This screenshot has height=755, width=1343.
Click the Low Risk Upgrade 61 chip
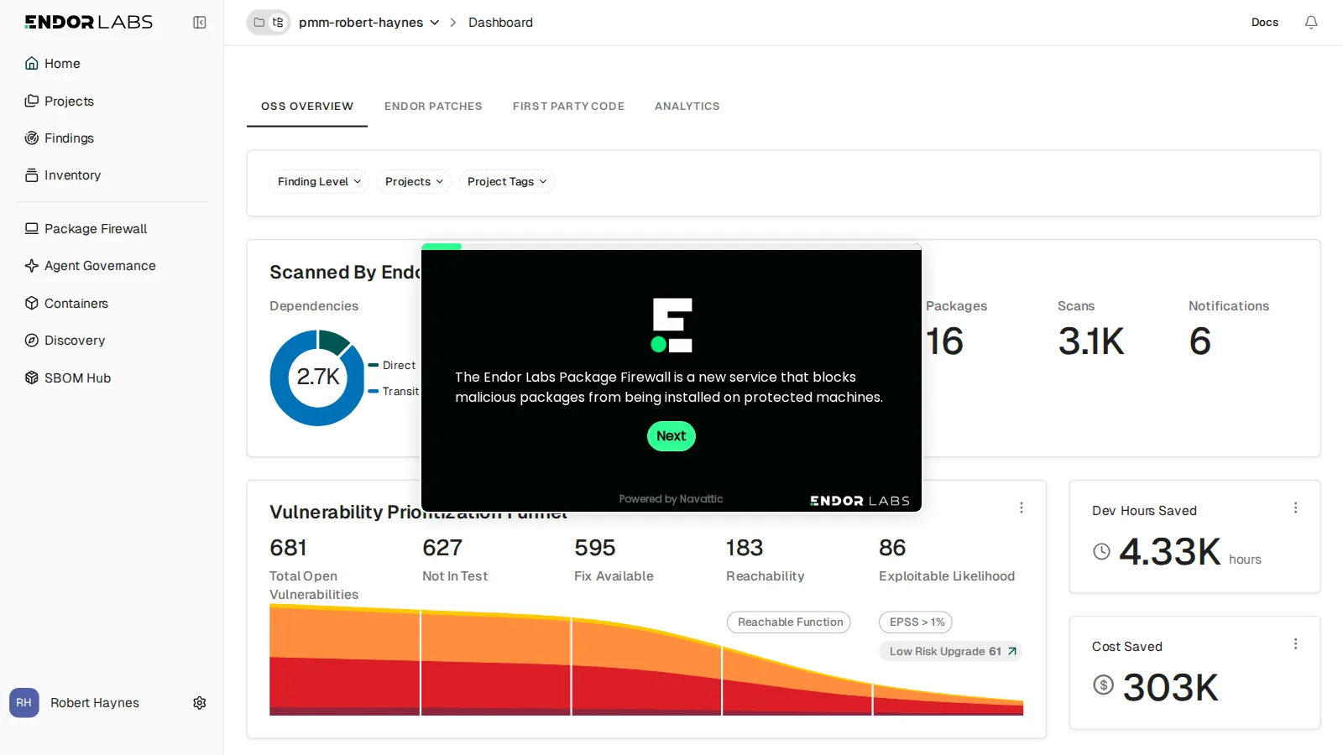pyautogui.click(x=950, y=652)
